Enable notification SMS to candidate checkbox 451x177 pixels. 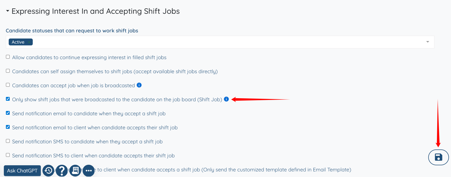8,141
